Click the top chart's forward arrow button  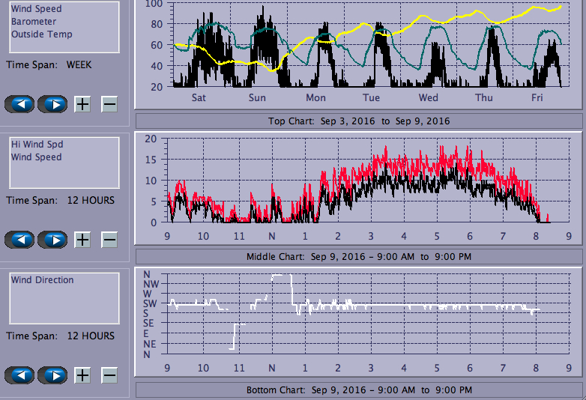point(52,104)
